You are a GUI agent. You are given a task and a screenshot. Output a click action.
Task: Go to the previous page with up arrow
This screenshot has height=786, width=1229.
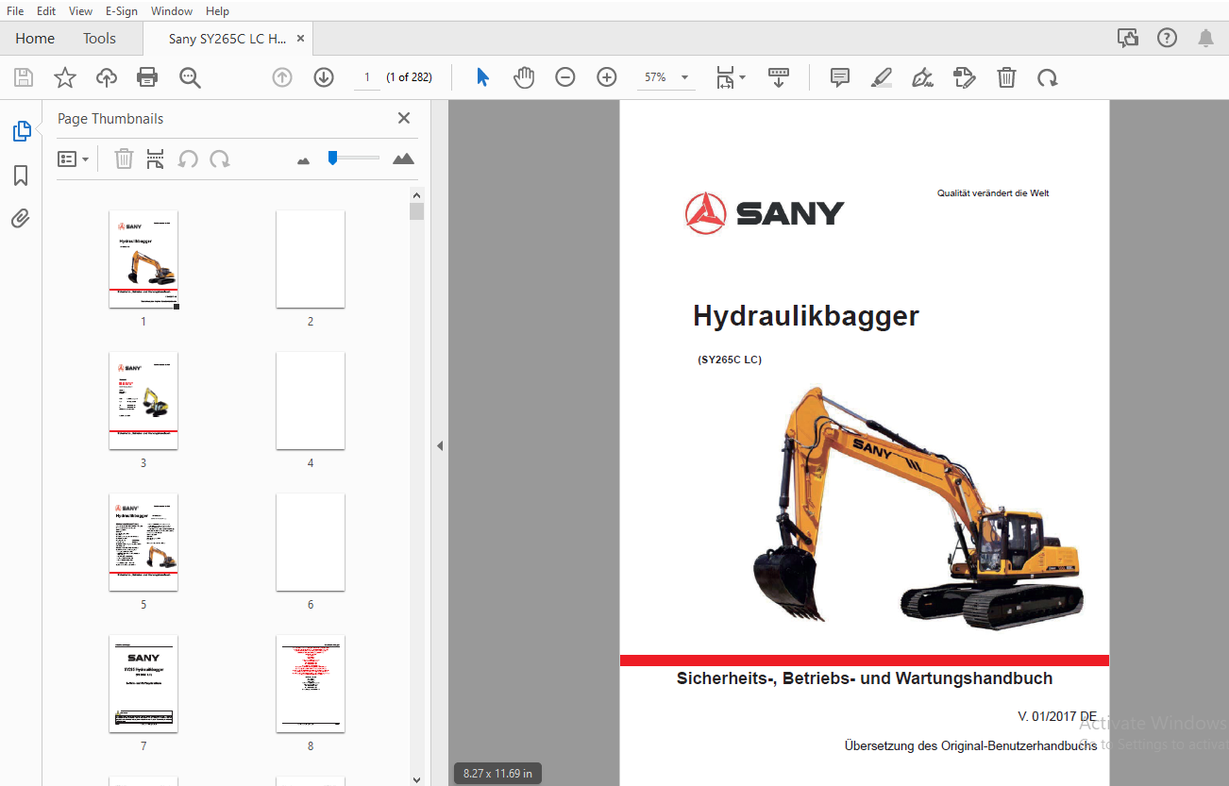pos(282,77)
